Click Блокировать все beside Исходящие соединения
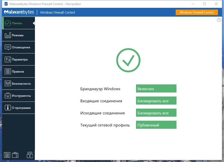The height and width of the screenshot is (162, 224). (156, 113)
